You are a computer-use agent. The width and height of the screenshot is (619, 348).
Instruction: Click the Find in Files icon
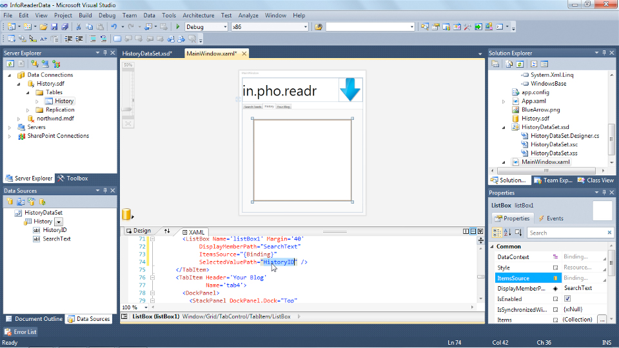coord(319,27)
